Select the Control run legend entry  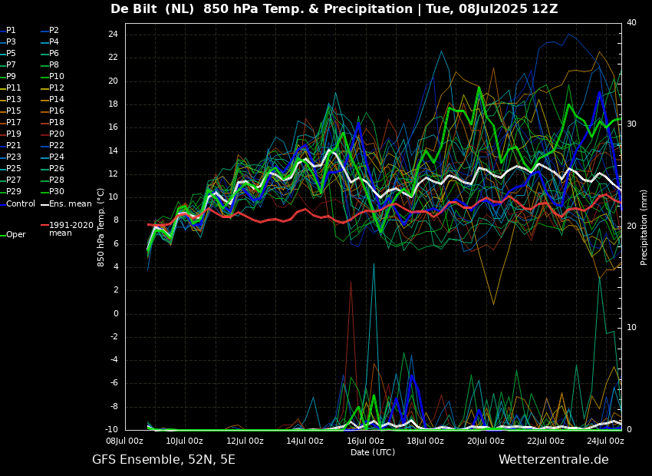(18, 204)
